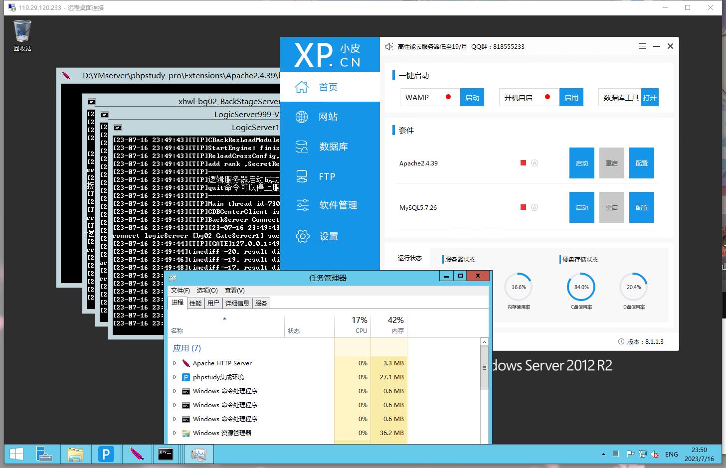The width and height of the screenshot is (726, 468).
Task: Open MySQL5.7.26 配置 button
Action: (642, 207)
